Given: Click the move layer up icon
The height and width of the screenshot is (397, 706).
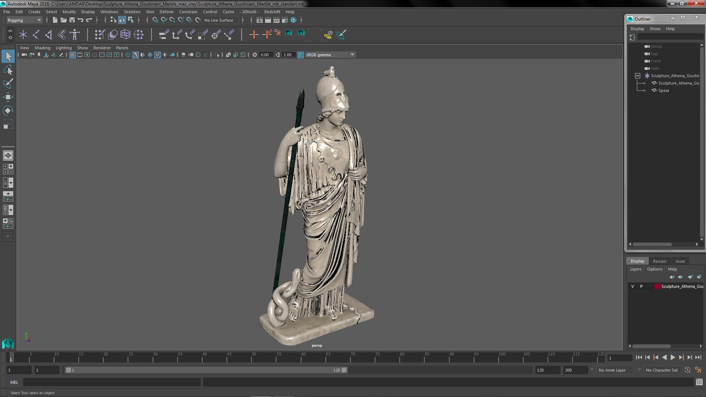Looking at the screenshot, I should coord(672,277).
